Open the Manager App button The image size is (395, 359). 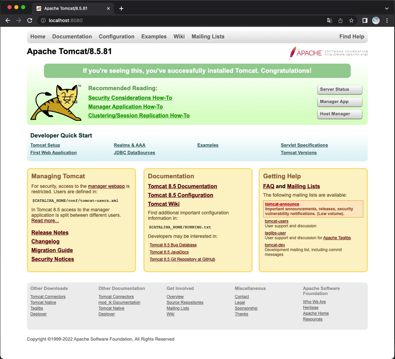339,102
